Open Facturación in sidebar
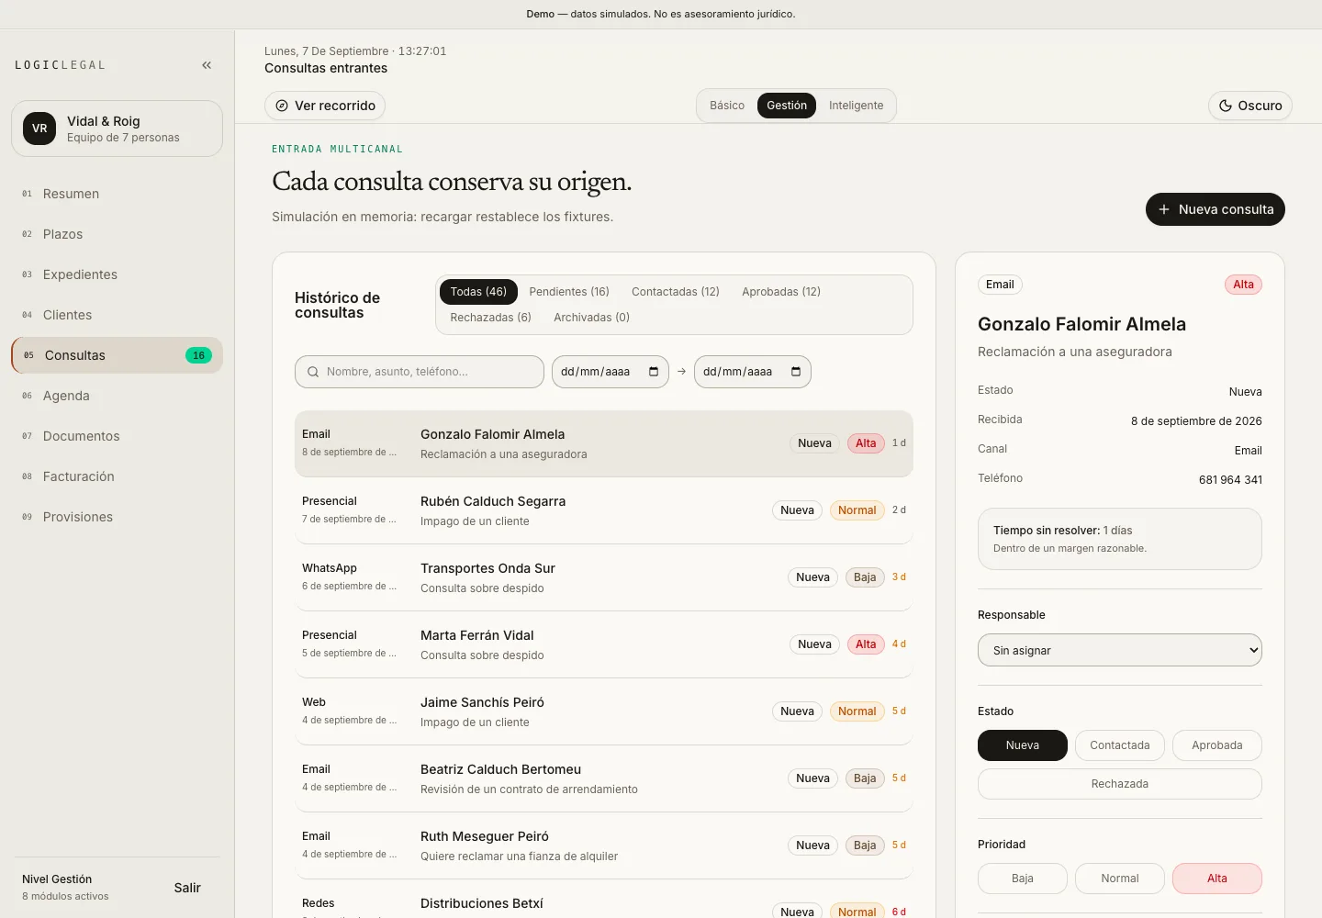Screen dimensions: 1322x918 pos(117,476)
